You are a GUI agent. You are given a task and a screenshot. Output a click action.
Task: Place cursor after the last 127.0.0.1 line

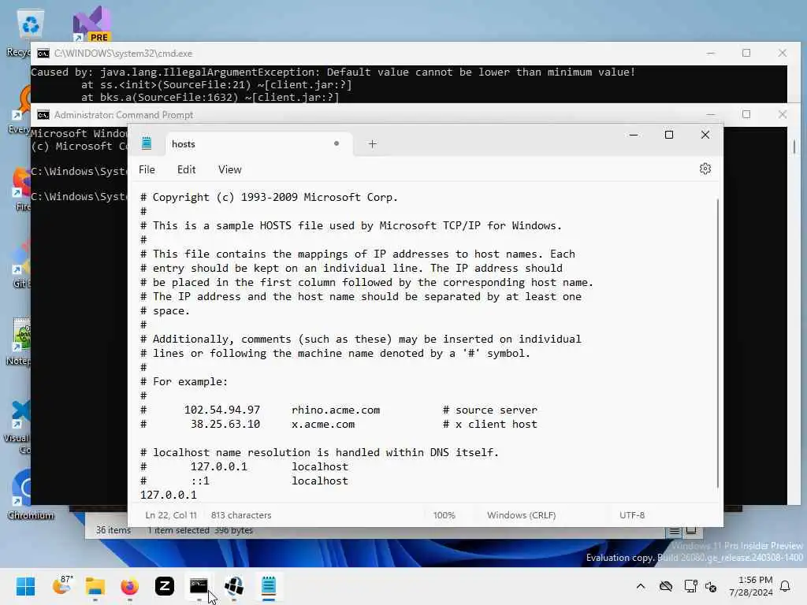pos(196,495)
